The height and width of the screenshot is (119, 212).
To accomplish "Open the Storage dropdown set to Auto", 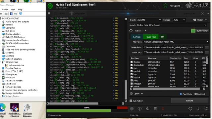I will [179, 20].
